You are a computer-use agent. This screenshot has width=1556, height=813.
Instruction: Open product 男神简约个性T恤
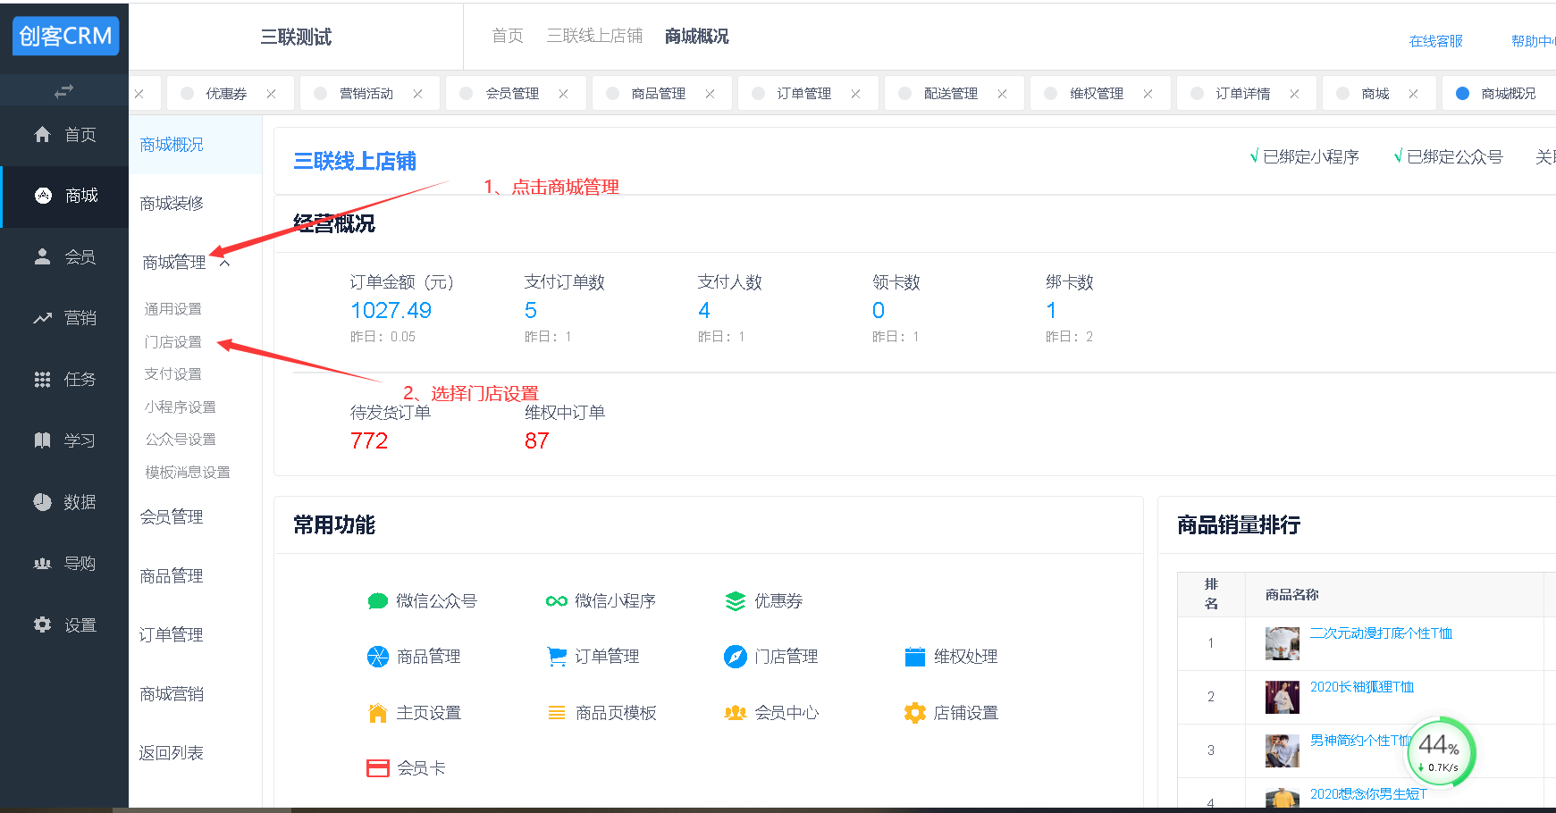click(1359, 741)
